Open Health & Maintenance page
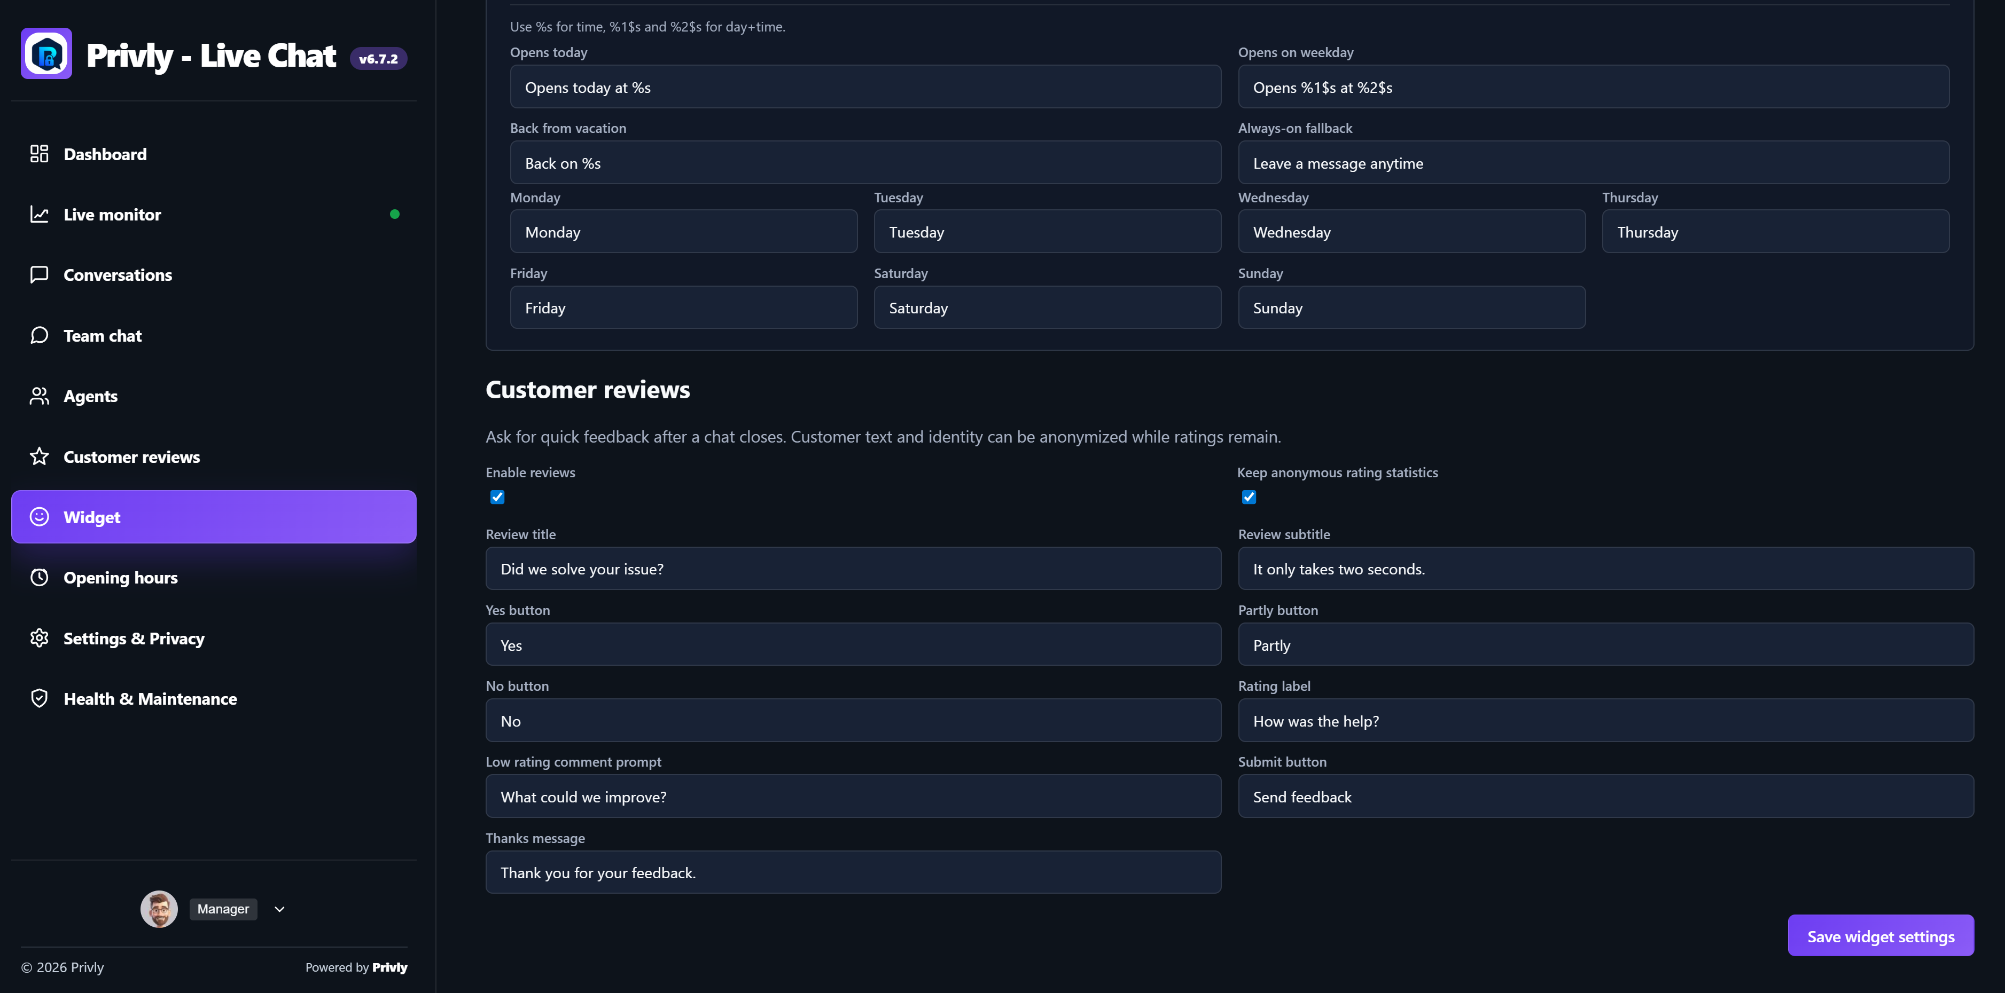The height and width of the screenshot is (993, 2005). [214, 698]
